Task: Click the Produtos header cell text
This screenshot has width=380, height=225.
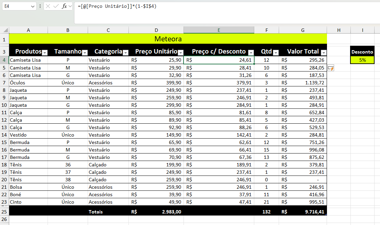Action: click(x=28, y=51)
